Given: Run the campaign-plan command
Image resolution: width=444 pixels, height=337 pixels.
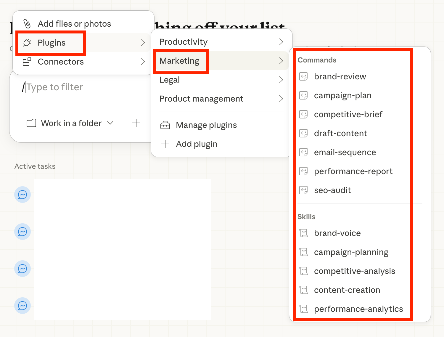Looking at the screenshot, I should pyautogui.click(x=342, y=96).
